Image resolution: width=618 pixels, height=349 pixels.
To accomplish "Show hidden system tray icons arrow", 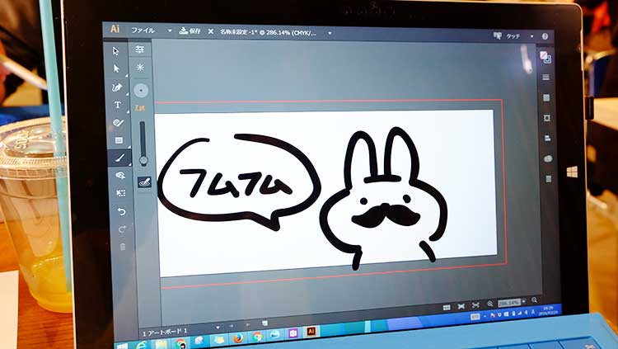I will [x=485, y=316].
